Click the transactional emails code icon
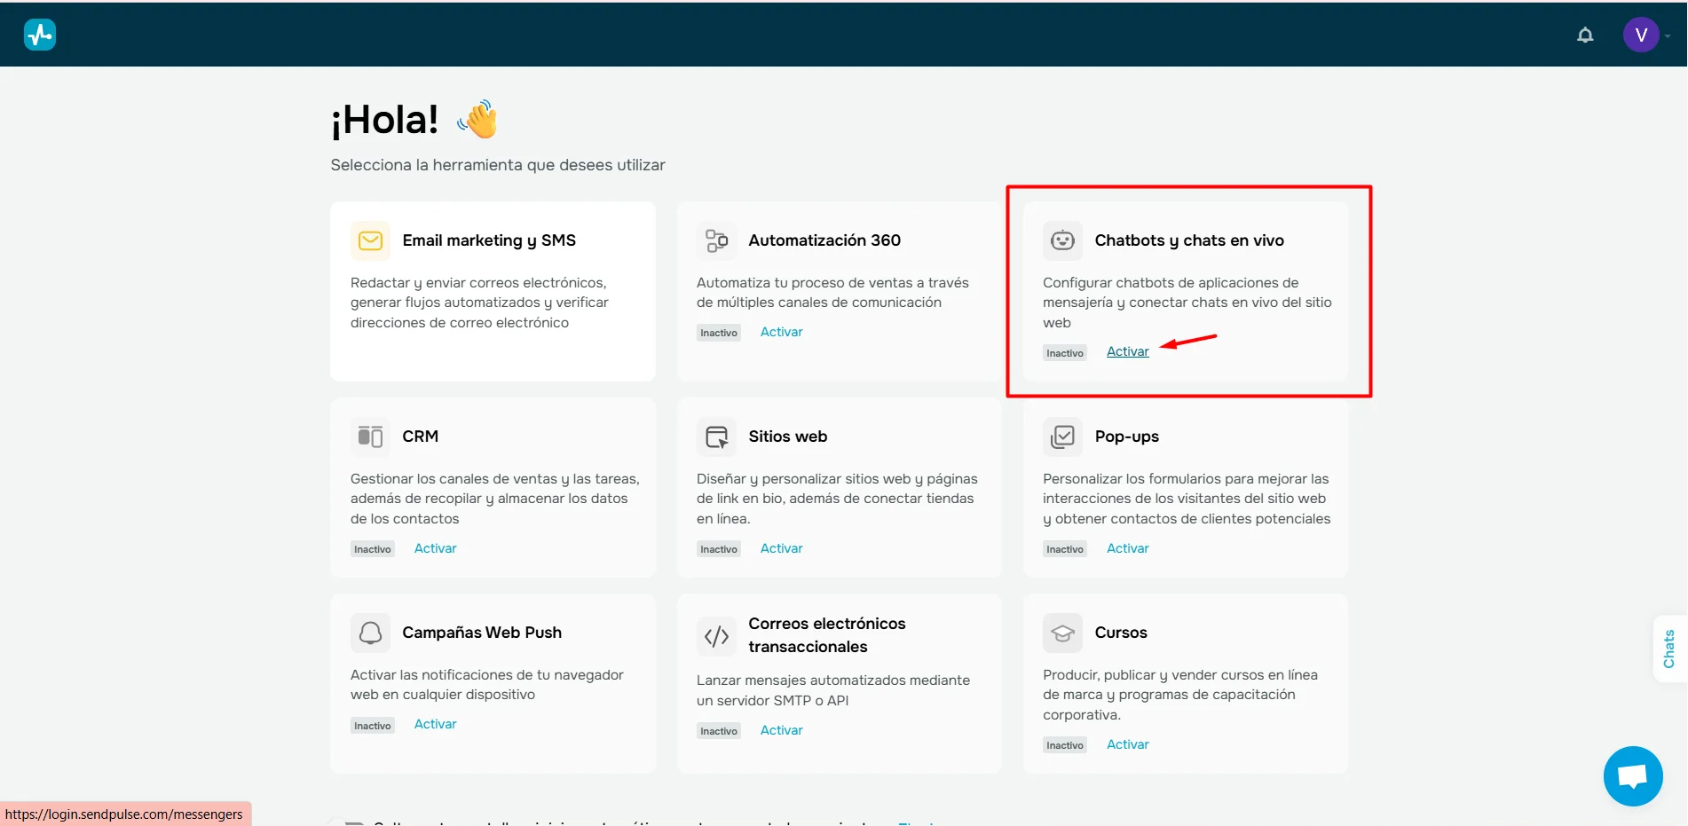Viewport: 1688px width, 826px height. tap(716, 636)
